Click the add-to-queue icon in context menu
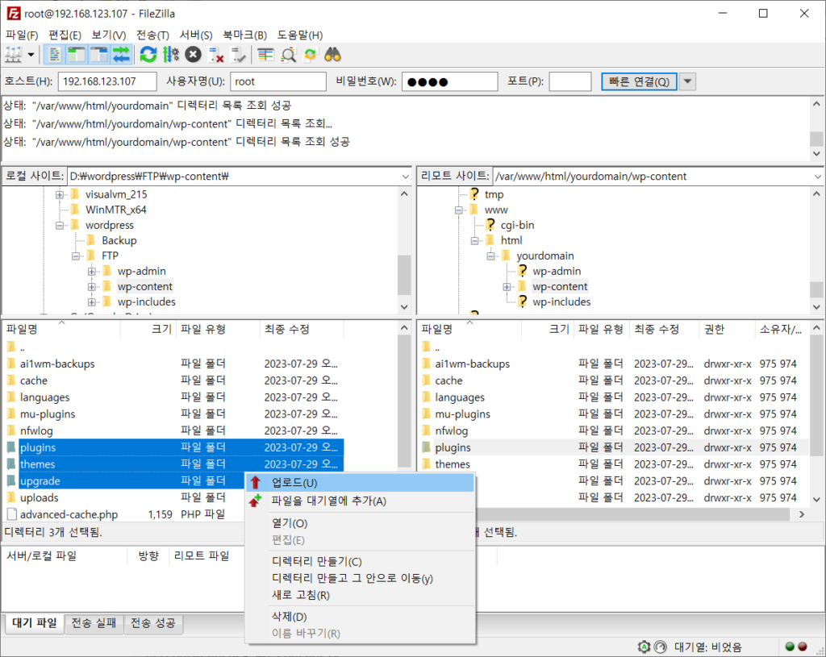 pyautogui.click(x=256, y=501)
